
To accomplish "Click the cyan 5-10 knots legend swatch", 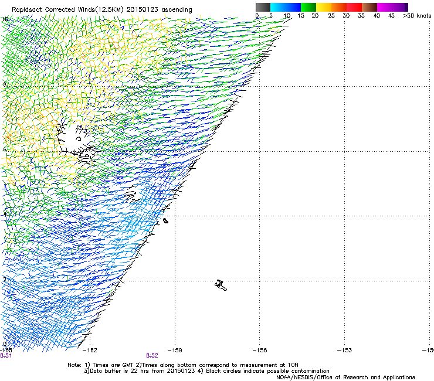I will coord(278,7).
